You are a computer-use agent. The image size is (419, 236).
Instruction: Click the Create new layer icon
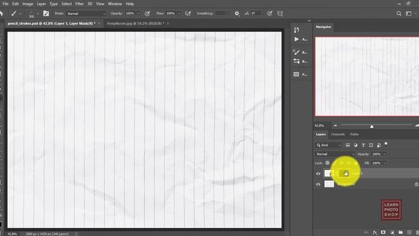click(409, 233)
